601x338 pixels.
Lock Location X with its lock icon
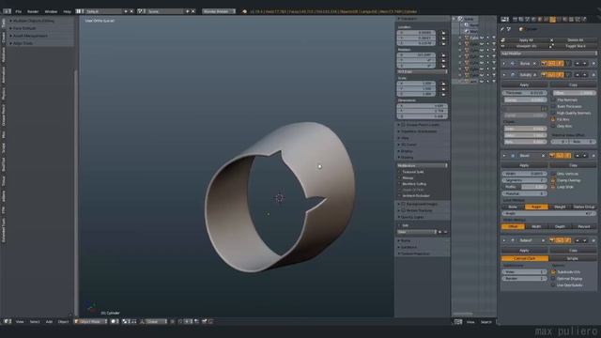443,33
